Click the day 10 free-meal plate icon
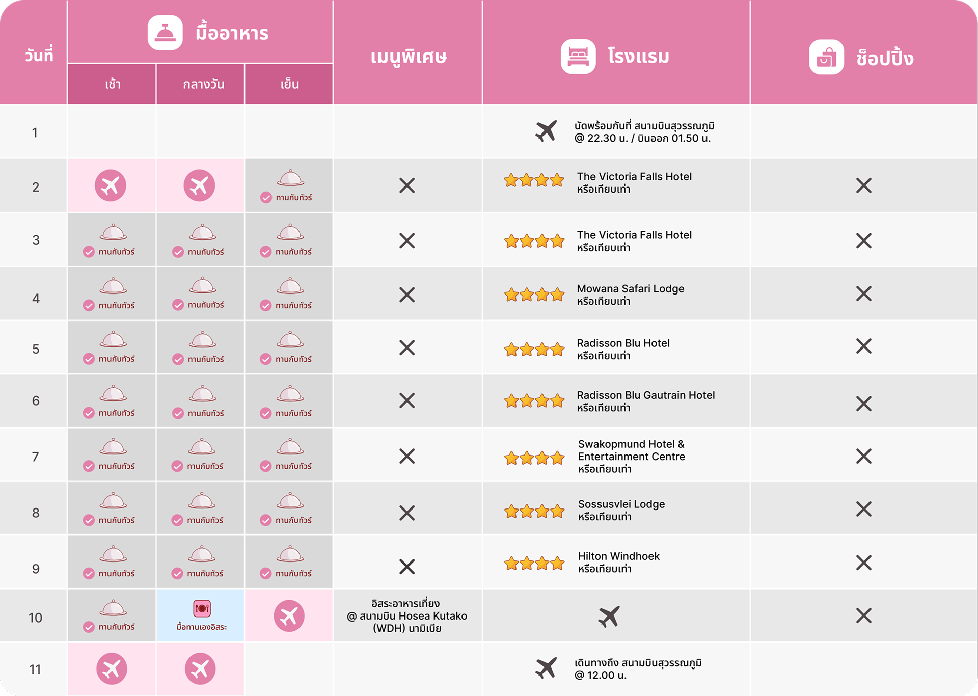Image resolution: width=978 pixels, height=696 pixels. 202,608
